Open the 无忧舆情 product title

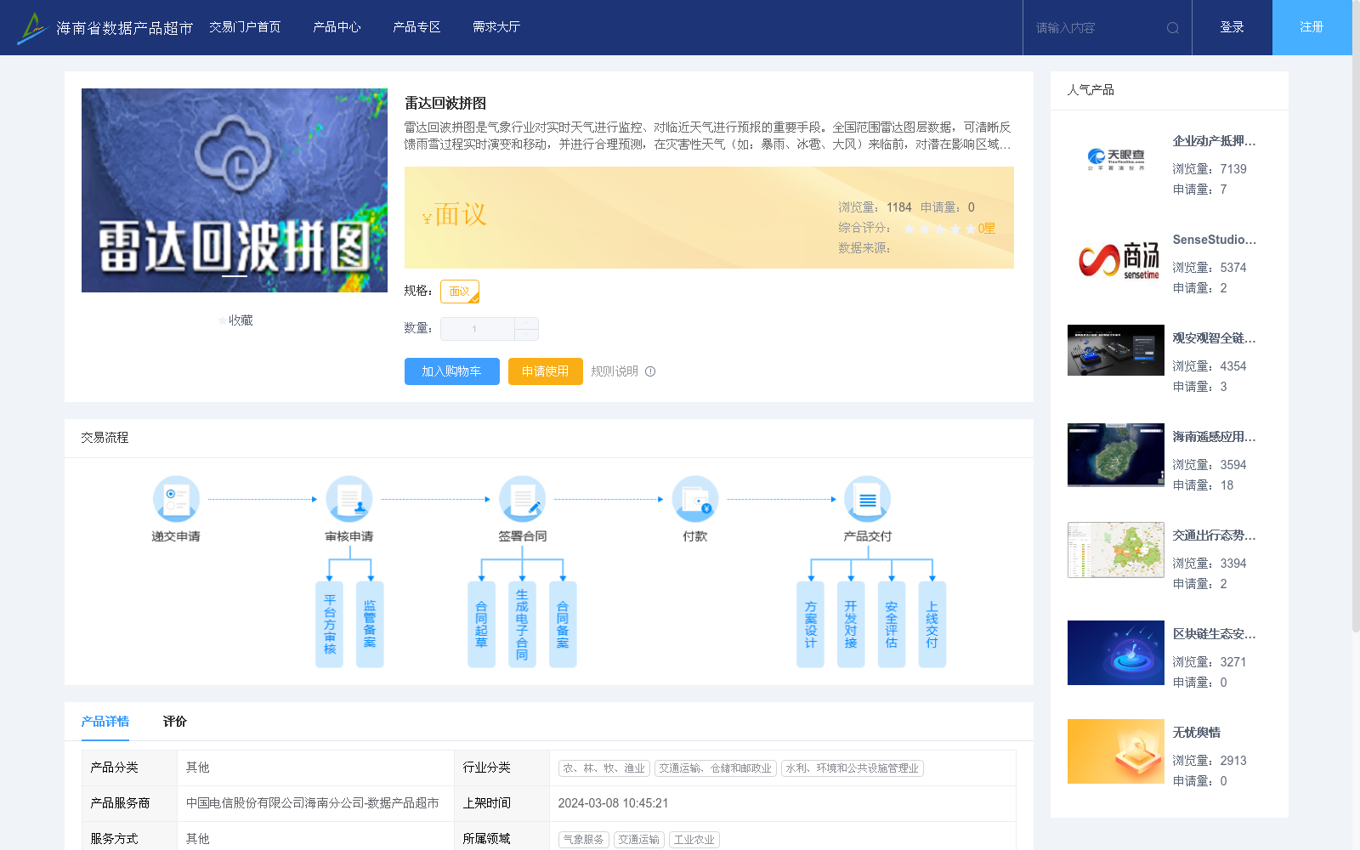point(1197,733)
